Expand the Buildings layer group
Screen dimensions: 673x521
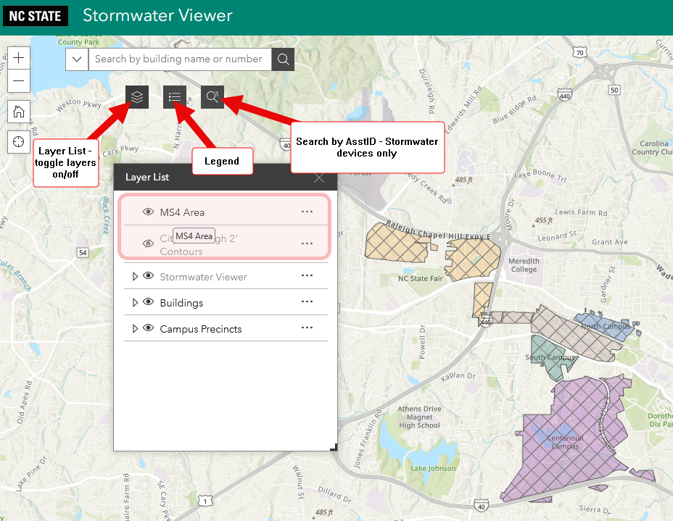coord(135,303)
